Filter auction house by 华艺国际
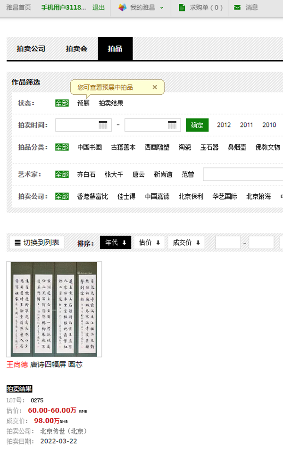 (225, 196)
